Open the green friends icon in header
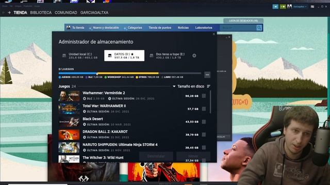 [283, 7]
